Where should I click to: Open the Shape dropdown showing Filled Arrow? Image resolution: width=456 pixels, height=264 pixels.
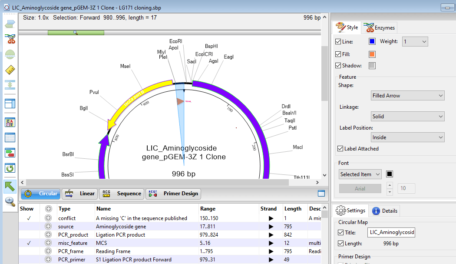click(407, 96)
